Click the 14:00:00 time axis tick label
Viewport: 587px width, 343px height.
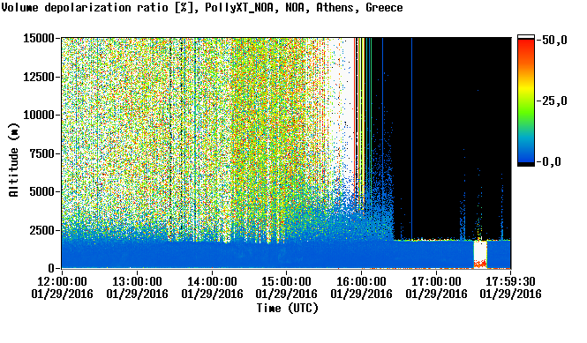pos(212,281)
